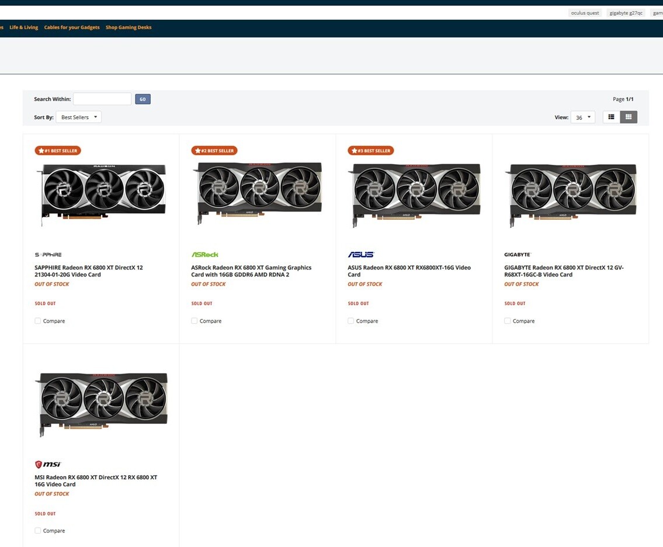Image resolution: width=663 pixels, height=547 pixels.
Task: Open ASRock Radeon RX 6800 XT title link
Action: point(251,271)
